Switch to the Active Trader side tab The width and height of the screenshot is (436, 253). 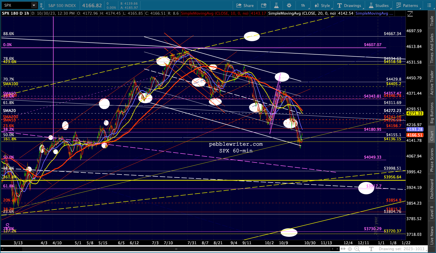point(432,83)
